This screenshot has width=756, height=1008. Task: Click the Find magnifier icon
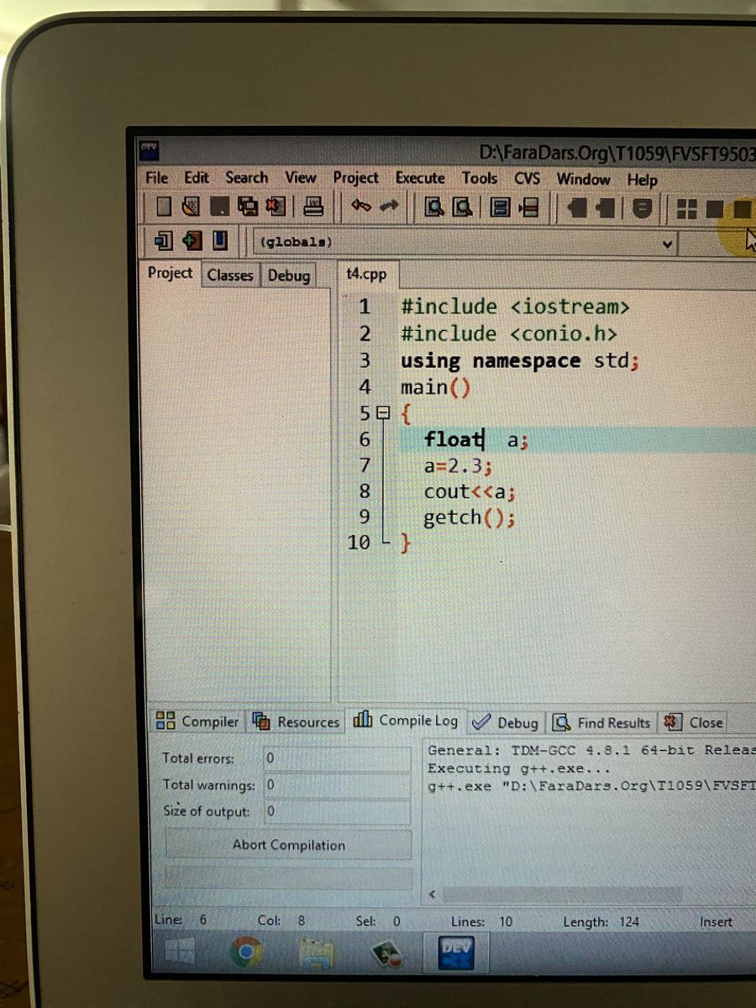pos(434,207)
